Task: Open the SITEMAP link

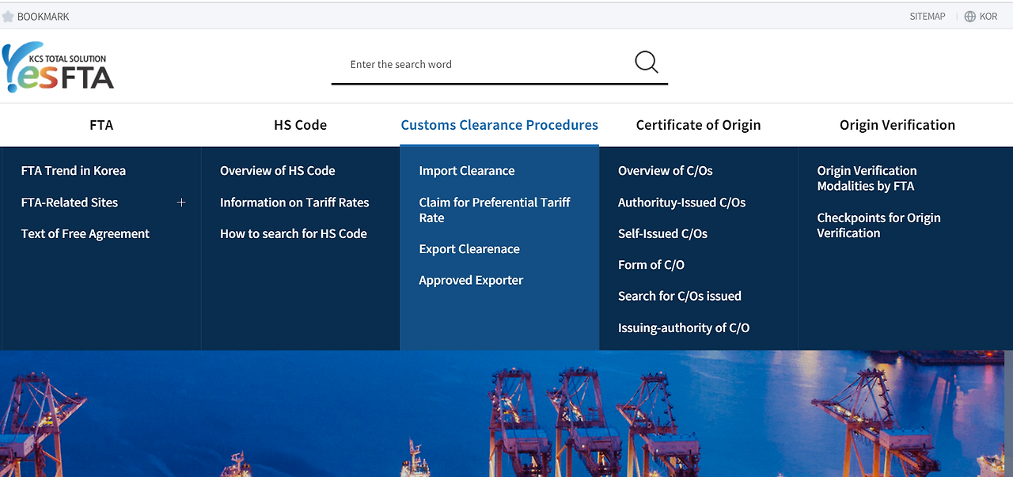Action: pos(927,17)
